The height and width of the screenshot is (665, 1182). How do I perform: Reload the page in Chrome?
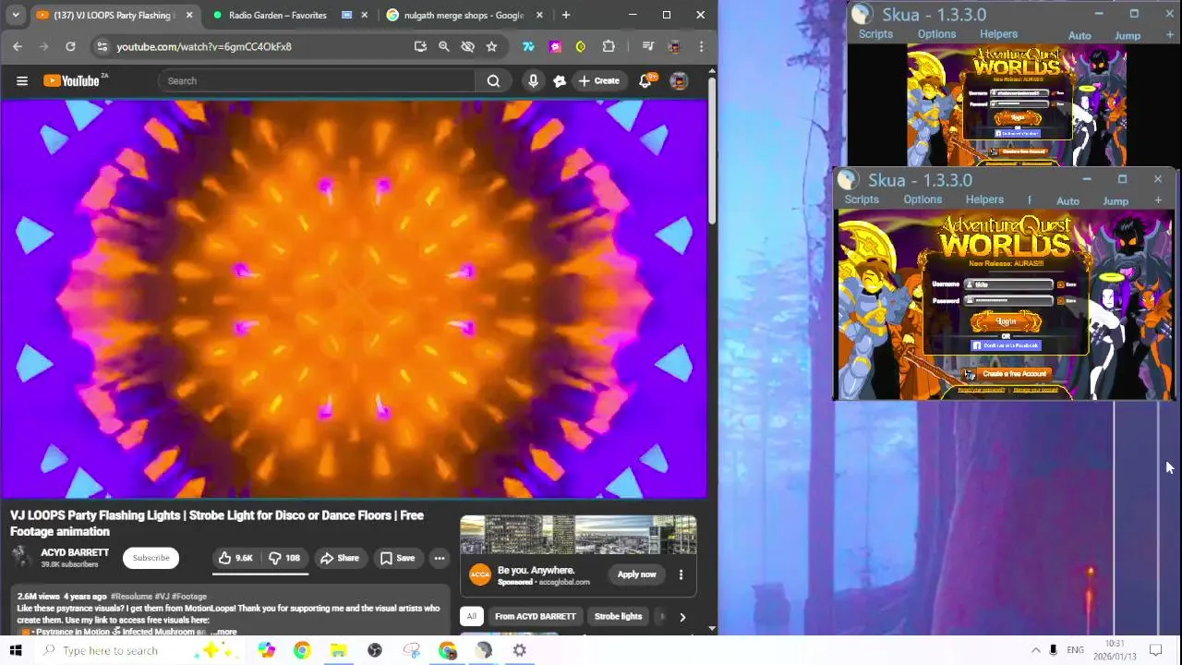70,46
